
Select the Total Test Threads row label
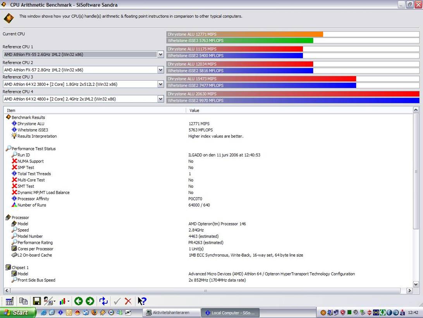pos(34,174)
